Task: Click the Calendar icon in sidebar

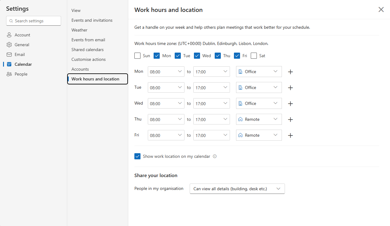Action: pyautogui.click(x=9, y=64)
